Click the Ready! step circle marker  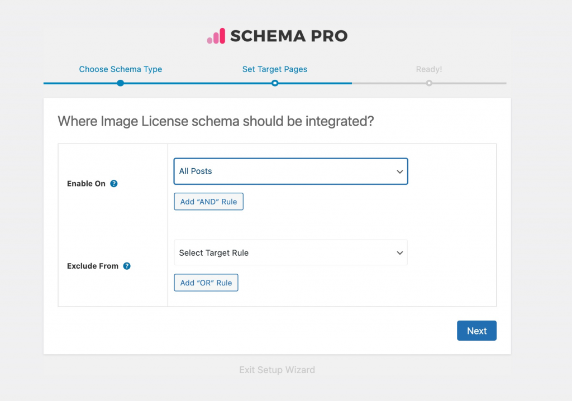point(429,83)
